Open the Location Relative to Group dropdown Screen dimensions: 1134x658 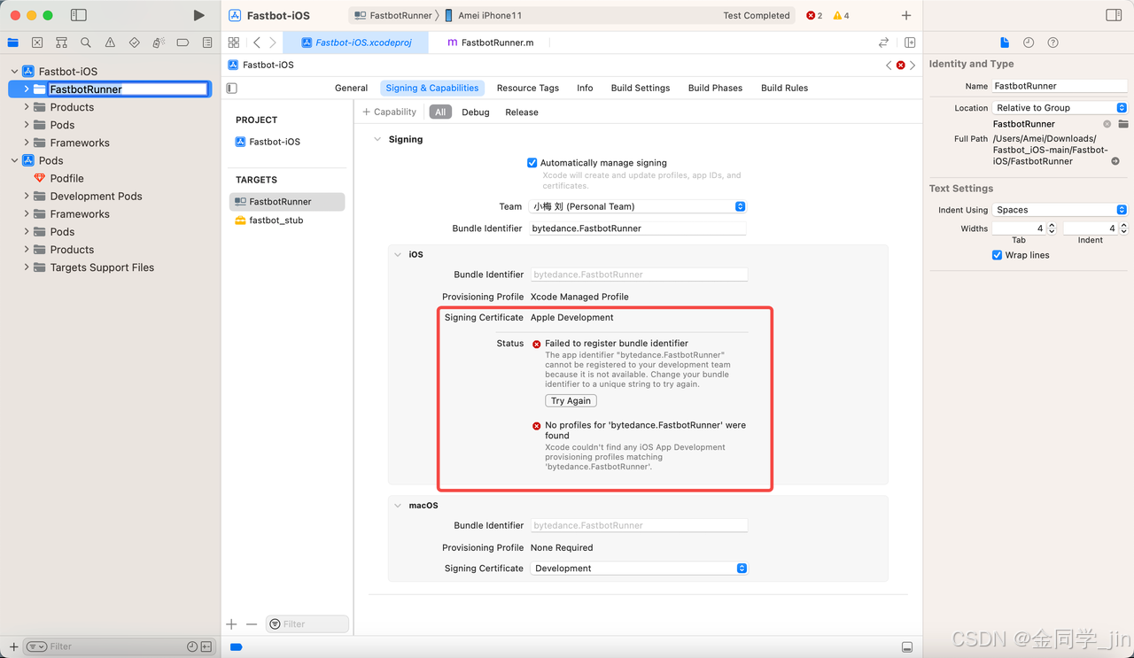[1060, 108]
